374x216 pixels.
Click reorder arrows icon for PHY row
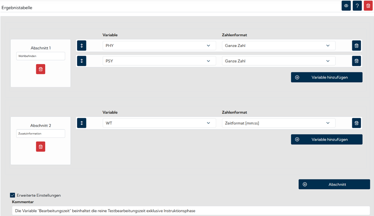[x=82, y=46]
